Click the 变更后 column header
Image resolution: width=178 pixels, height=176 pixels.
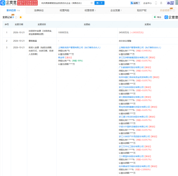[148, 24]
